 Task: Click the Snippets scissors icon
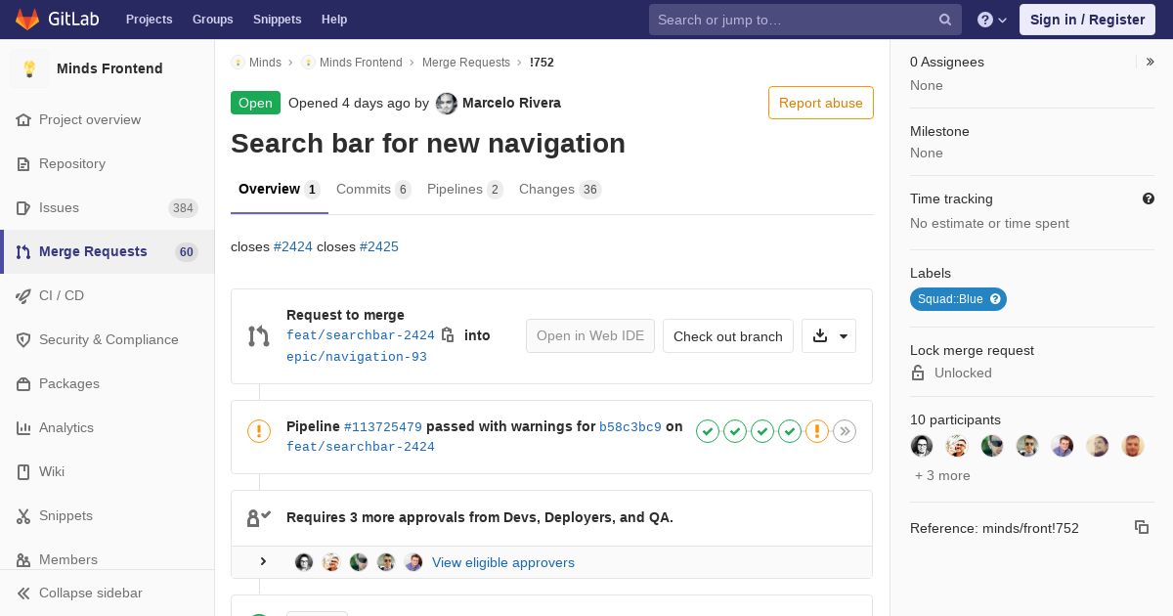(x=23, y=515)
